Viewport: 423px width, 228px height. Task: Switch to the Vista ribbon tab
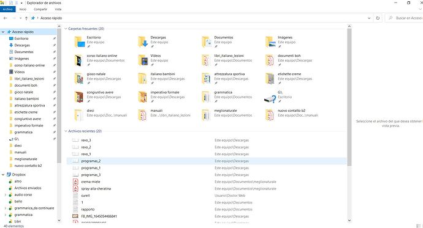[x=58, y=9]
